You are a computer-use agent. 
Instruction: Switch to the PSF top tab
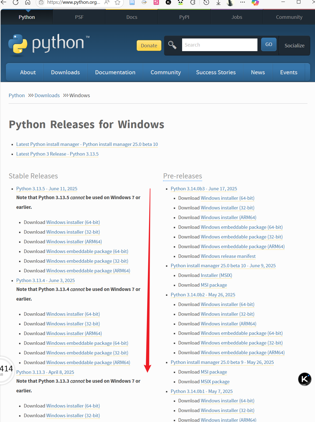79,17
